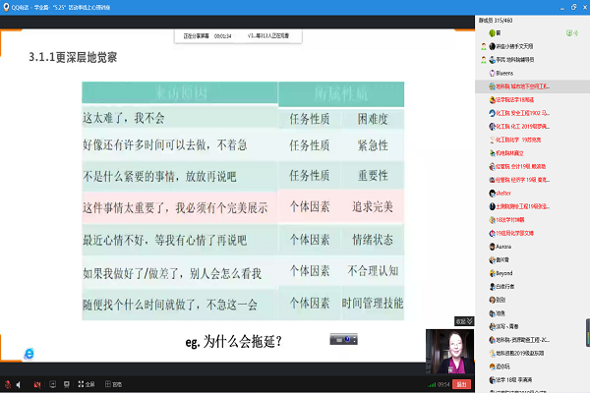The image size is (590, 393).
Task: Open the member list header 群成员
Action: (x=501, y=18)
